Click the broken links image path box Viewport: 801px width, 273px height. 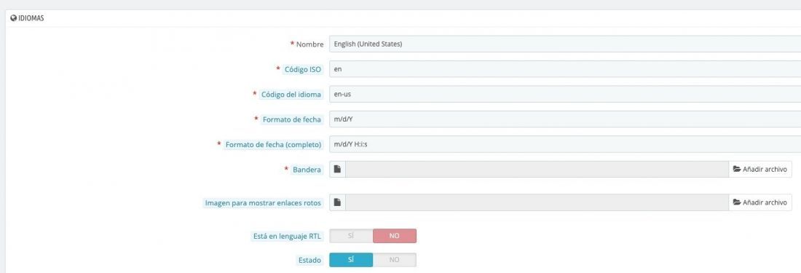[537, 202]
